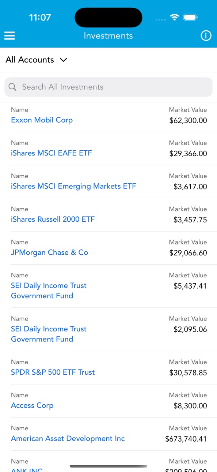The height and width of the screenshot is (472, 217).
Task: Focus the Search All Investments field
Action: 108,87
